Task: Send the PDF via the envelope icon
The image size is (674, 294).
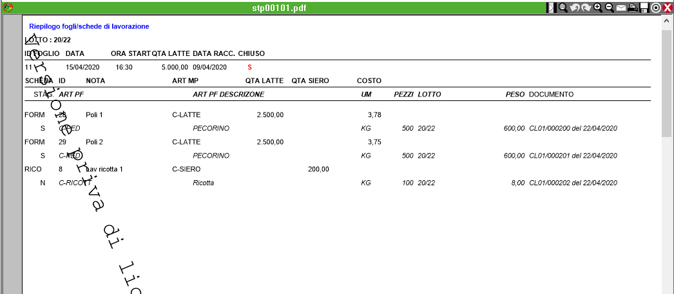Action: click(621, 8)
